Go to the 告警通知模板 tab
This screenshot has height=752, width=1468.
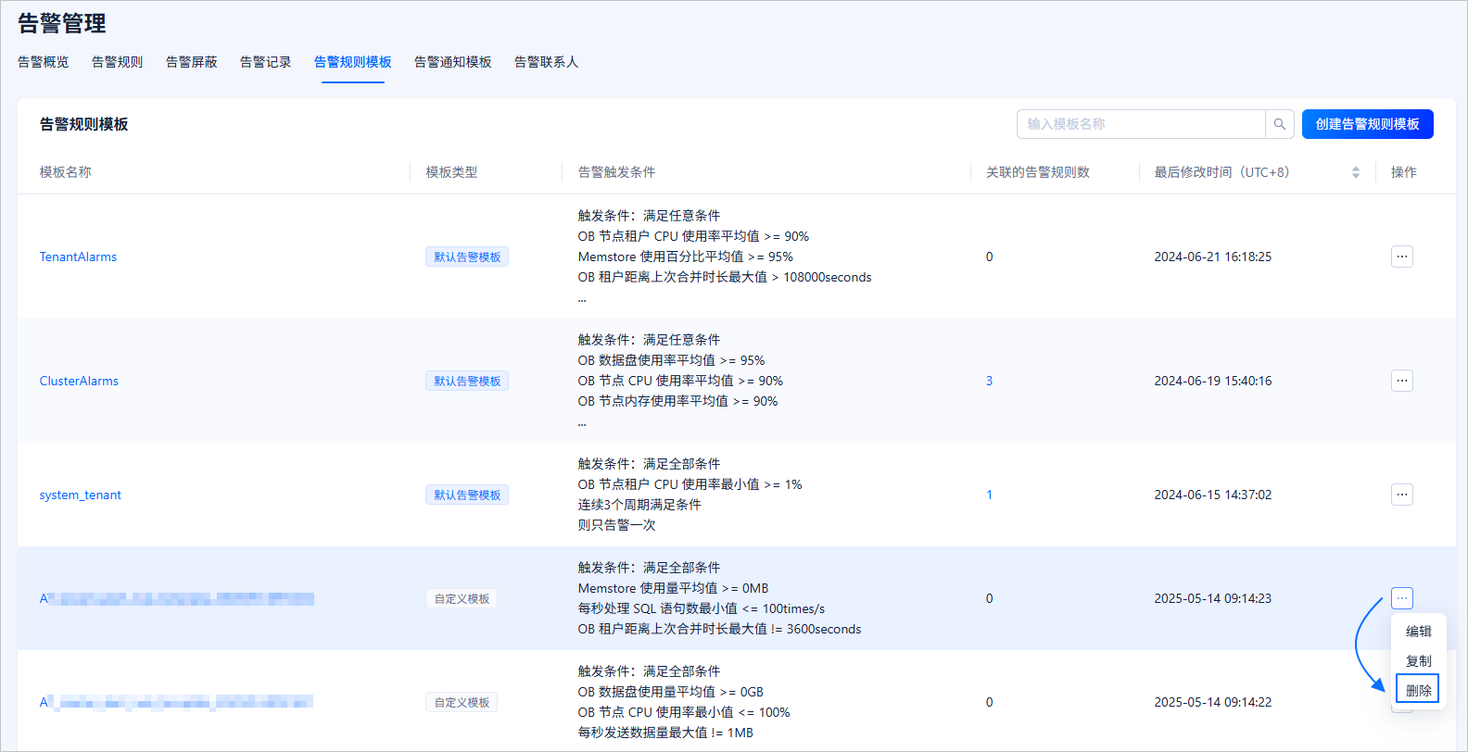click(453, 62)
